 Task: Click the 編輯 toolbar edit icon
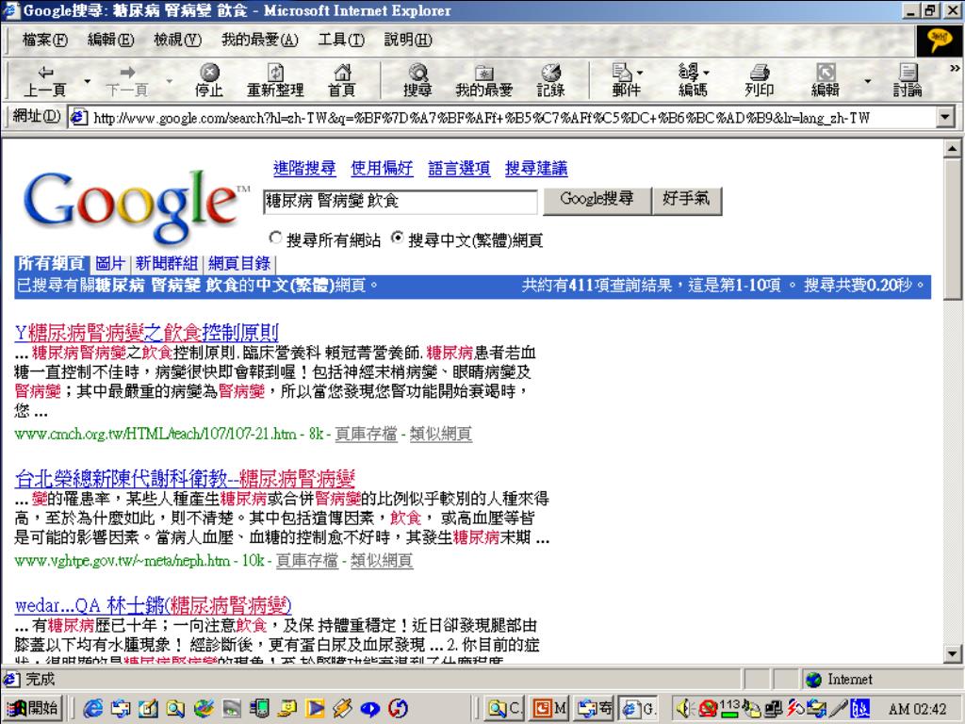coord(825,81)
